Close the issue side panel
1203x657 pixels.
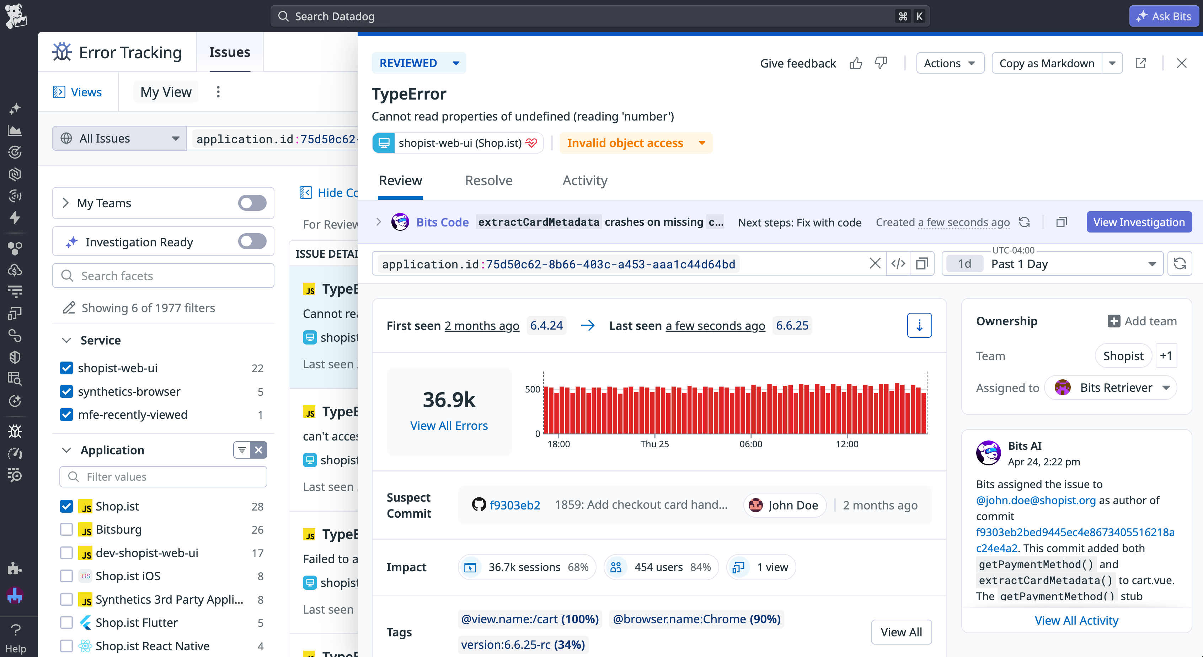click(x=1182, y=63)
